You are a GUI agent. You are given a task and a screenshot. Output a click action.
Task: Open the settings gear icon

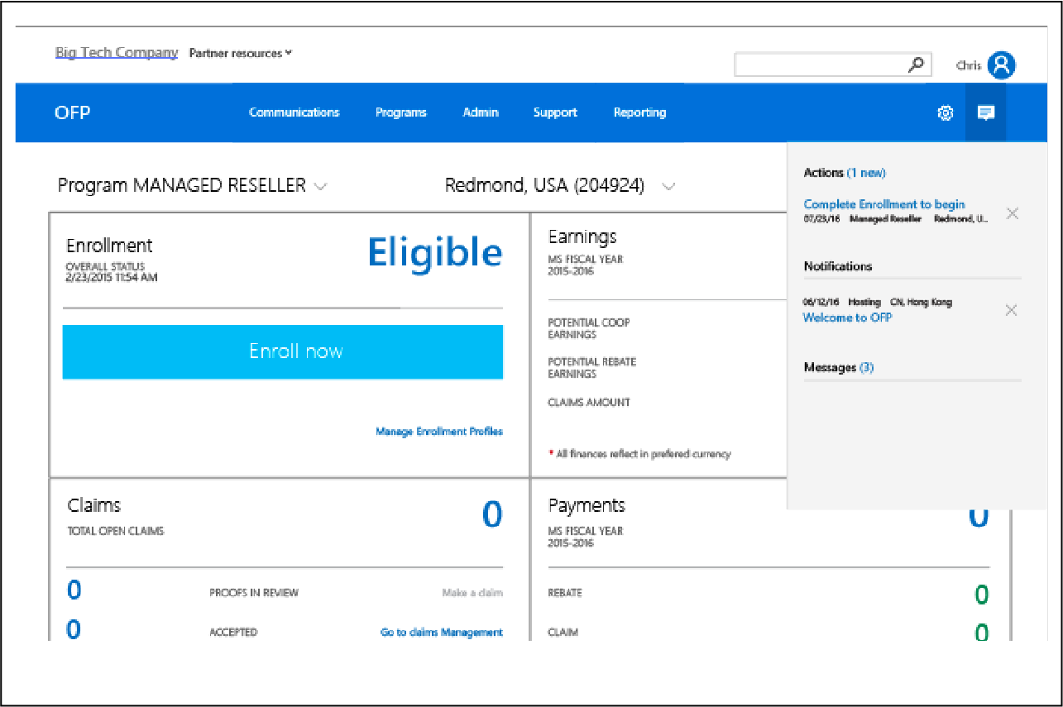tap(945, 113)
